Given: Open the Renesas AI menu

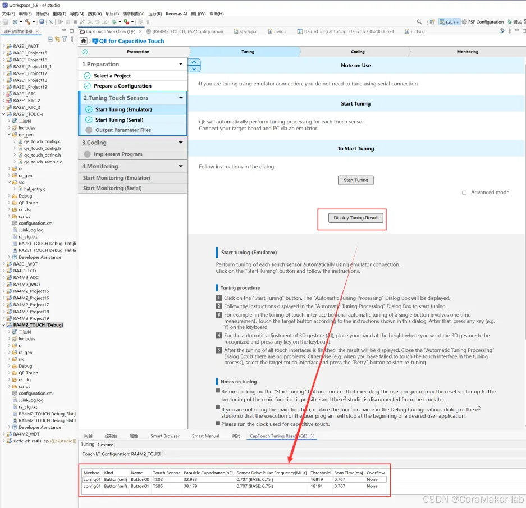Looking at the screenshot, I should tap(176, 14).
